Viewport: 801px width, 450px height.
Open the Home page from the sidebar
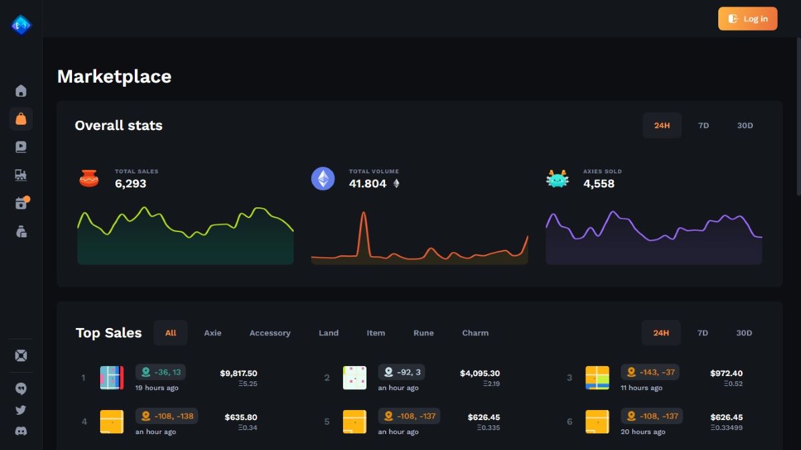21,91
